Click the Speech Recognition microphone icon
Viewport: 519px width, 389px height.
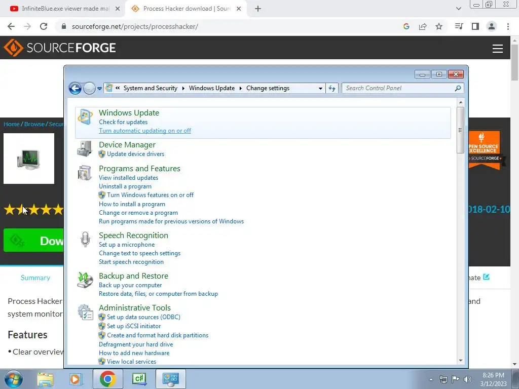85,239
